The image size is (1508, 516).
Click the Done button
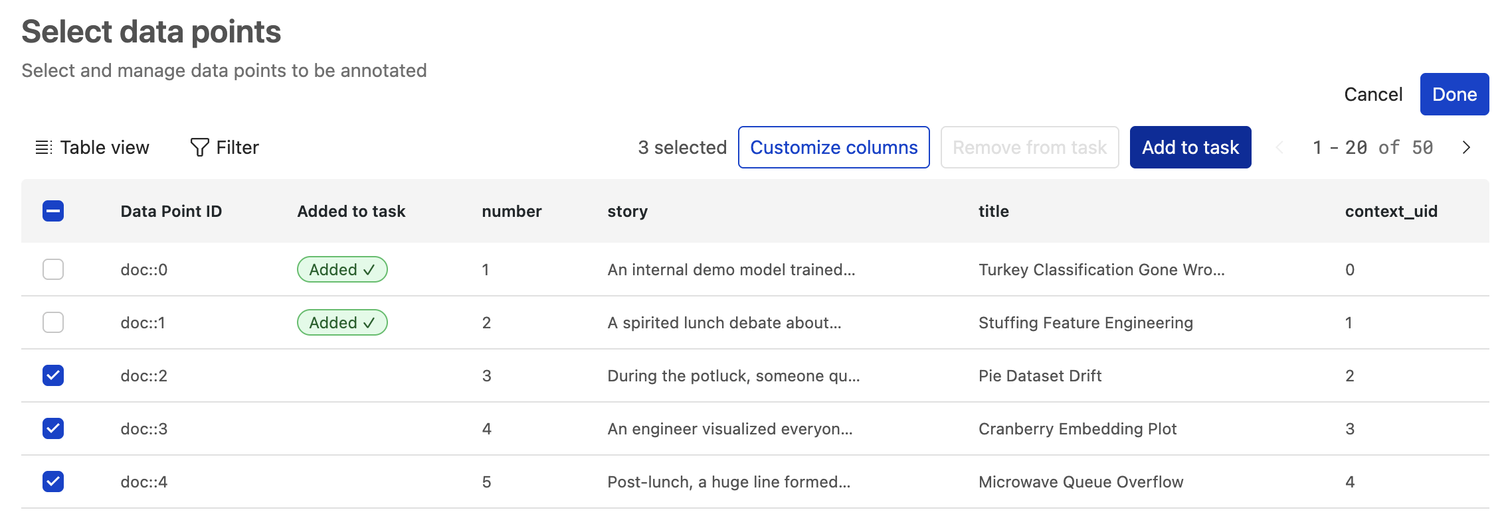click(x=1454, y=94)
